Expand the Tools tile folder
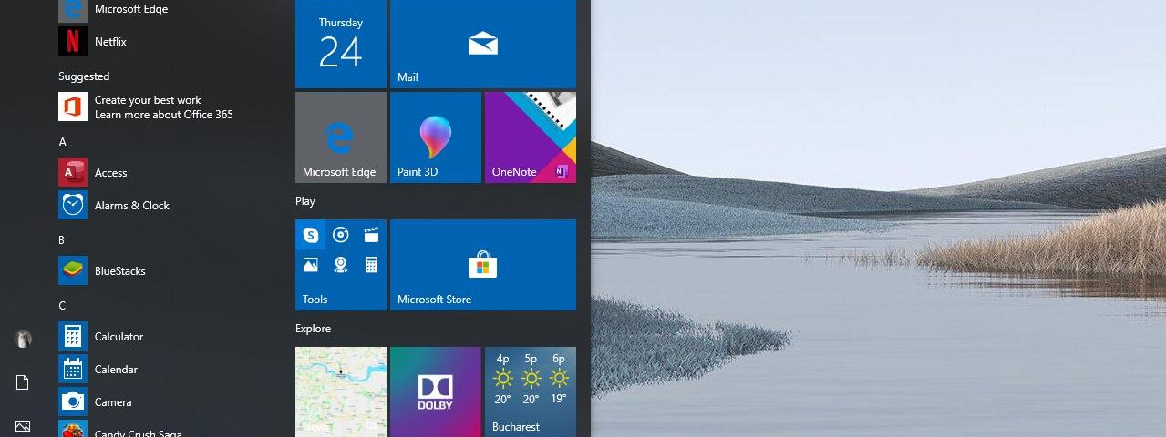 click(x=340, y=265)
